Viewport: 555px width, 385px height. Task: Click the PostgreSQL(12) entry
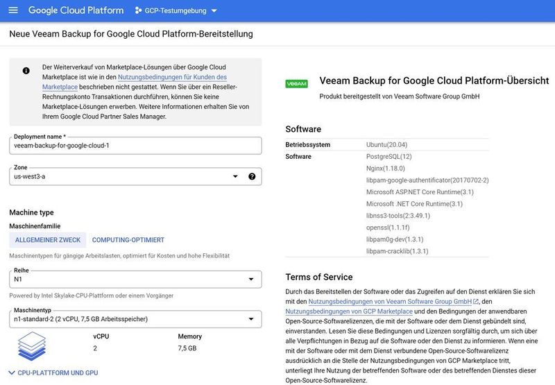point(388,156)
